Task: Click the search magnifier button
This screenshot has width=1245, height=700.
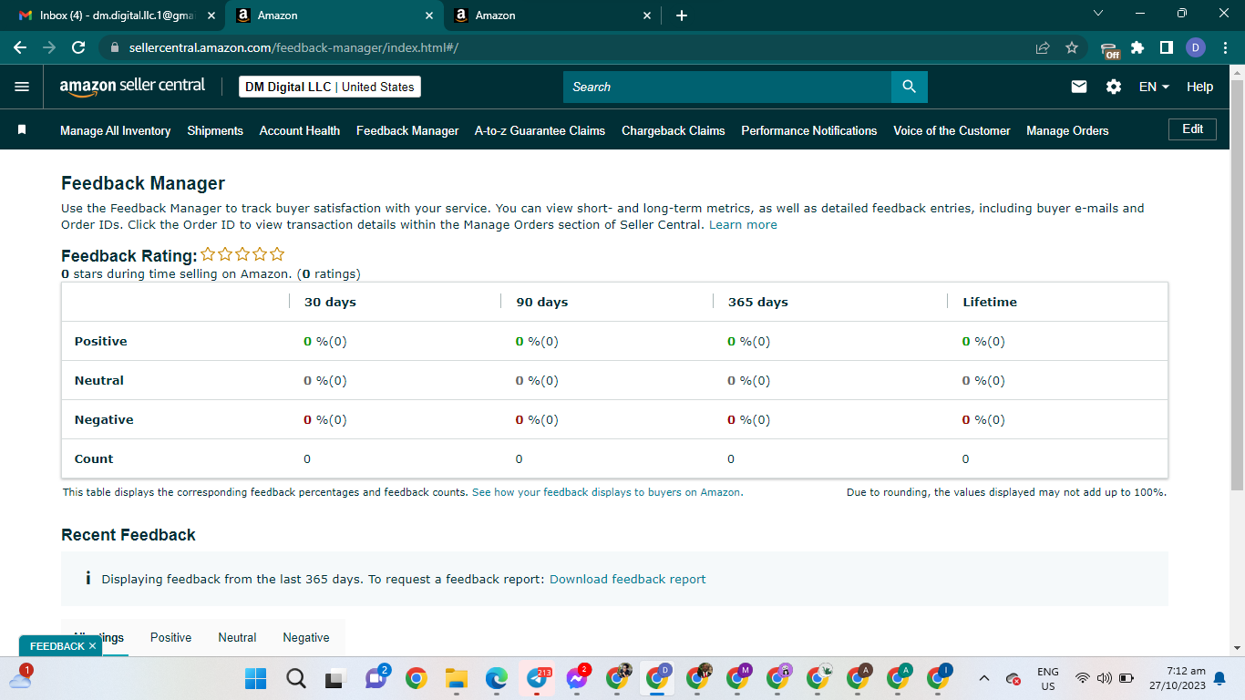Action: [909, 87]
